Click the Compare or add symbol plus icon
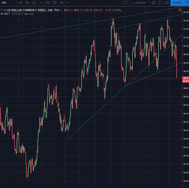 coord(34,3)
